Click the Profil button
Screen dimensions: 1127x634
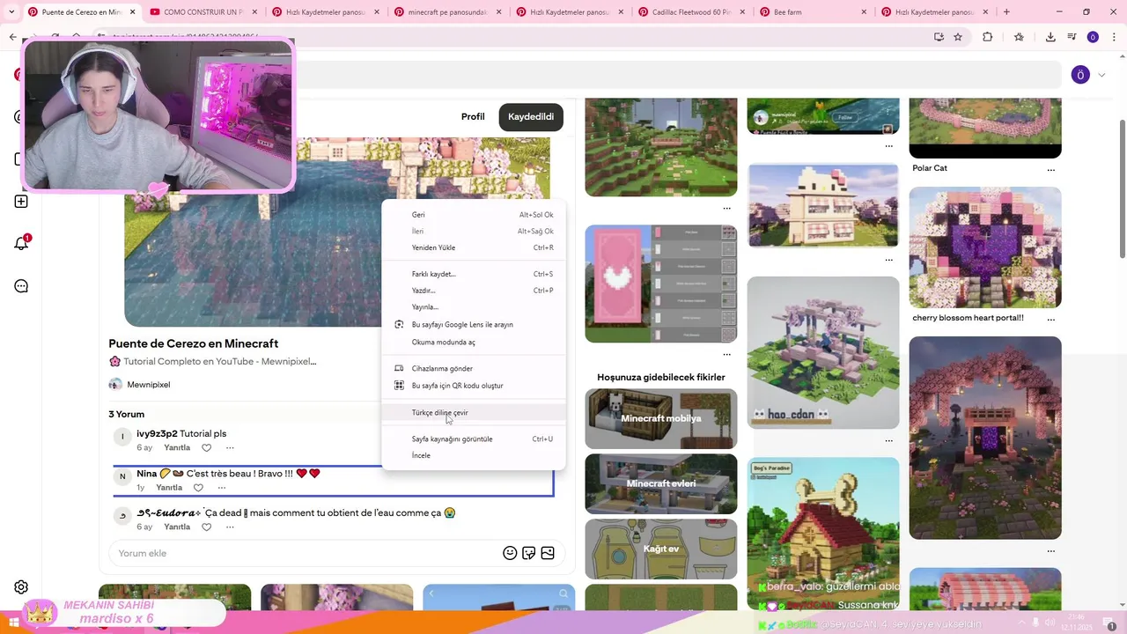point(473,117)
